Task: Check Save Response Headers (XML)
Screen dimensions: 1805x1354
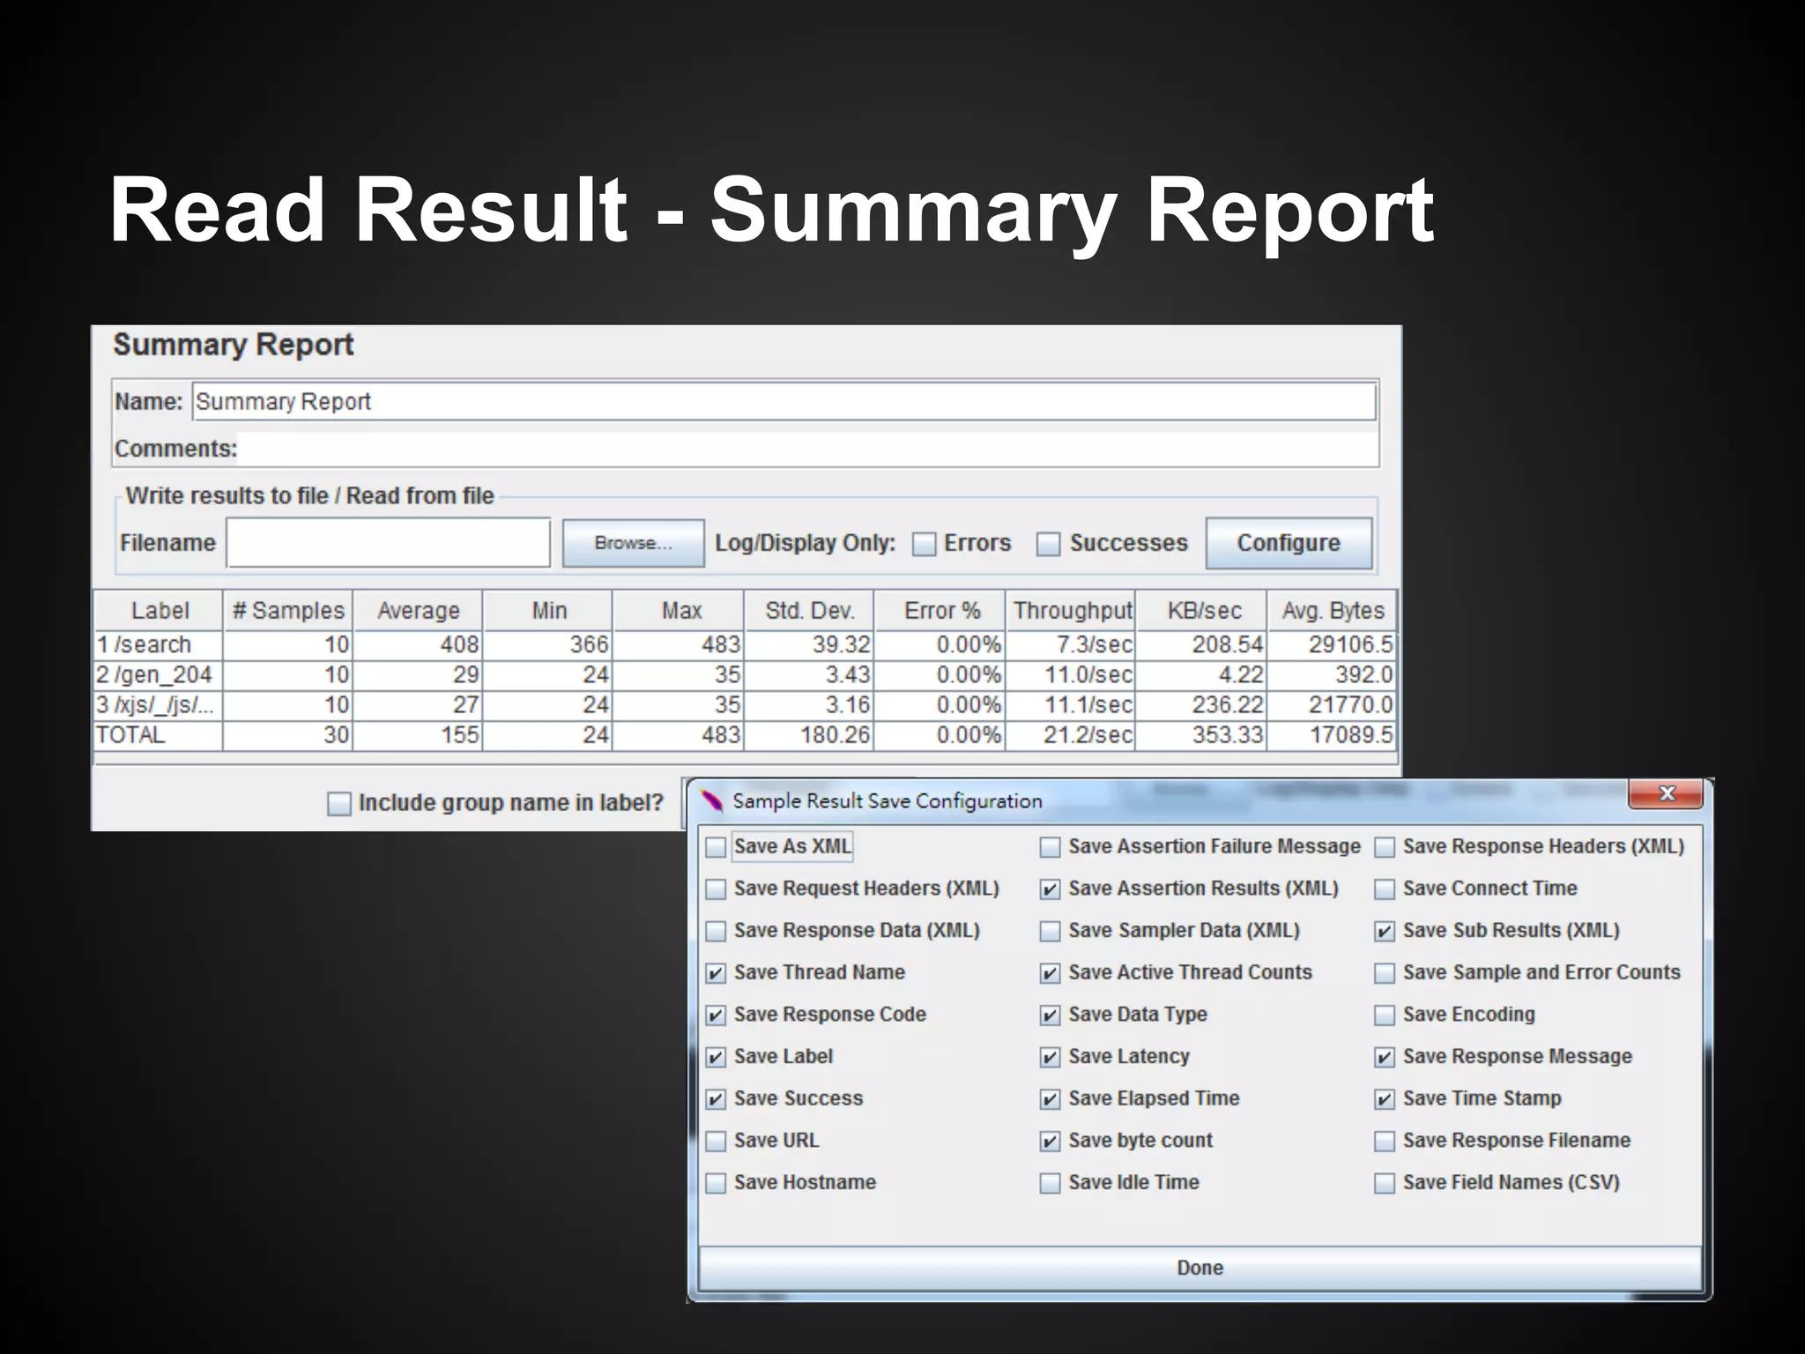Action: [1385, 847]
